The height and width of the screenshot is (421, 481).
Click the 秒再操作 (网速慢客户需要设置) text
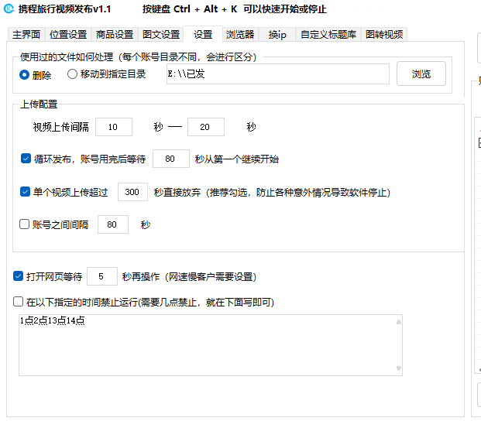tap(189, 277)
